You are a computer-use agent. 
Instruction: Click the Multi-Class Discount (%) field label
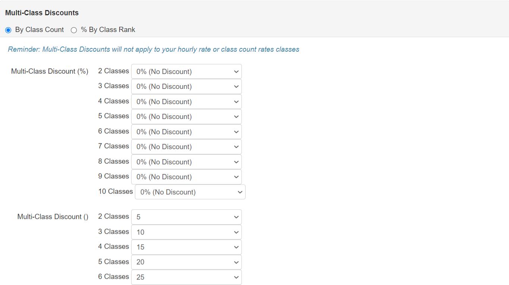[x=50, y=71]
